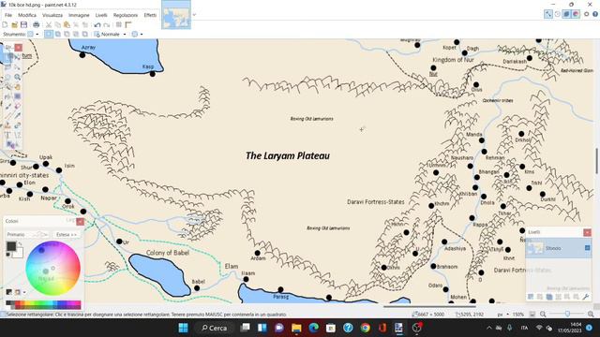The height and width of the screenshot is (337, 600).
Task: Select the Color Picker eyedropper tool
Action: point(17,115)
